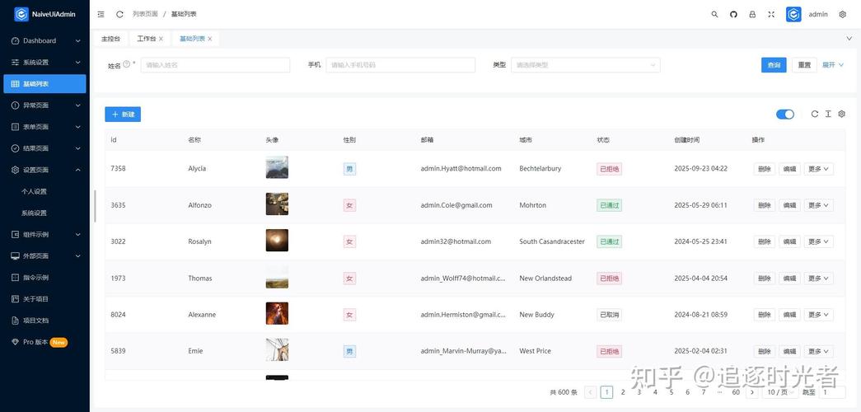The image size is (861, 412).
Task: Click the 跳至 page jump input
Action: [832, 392]
